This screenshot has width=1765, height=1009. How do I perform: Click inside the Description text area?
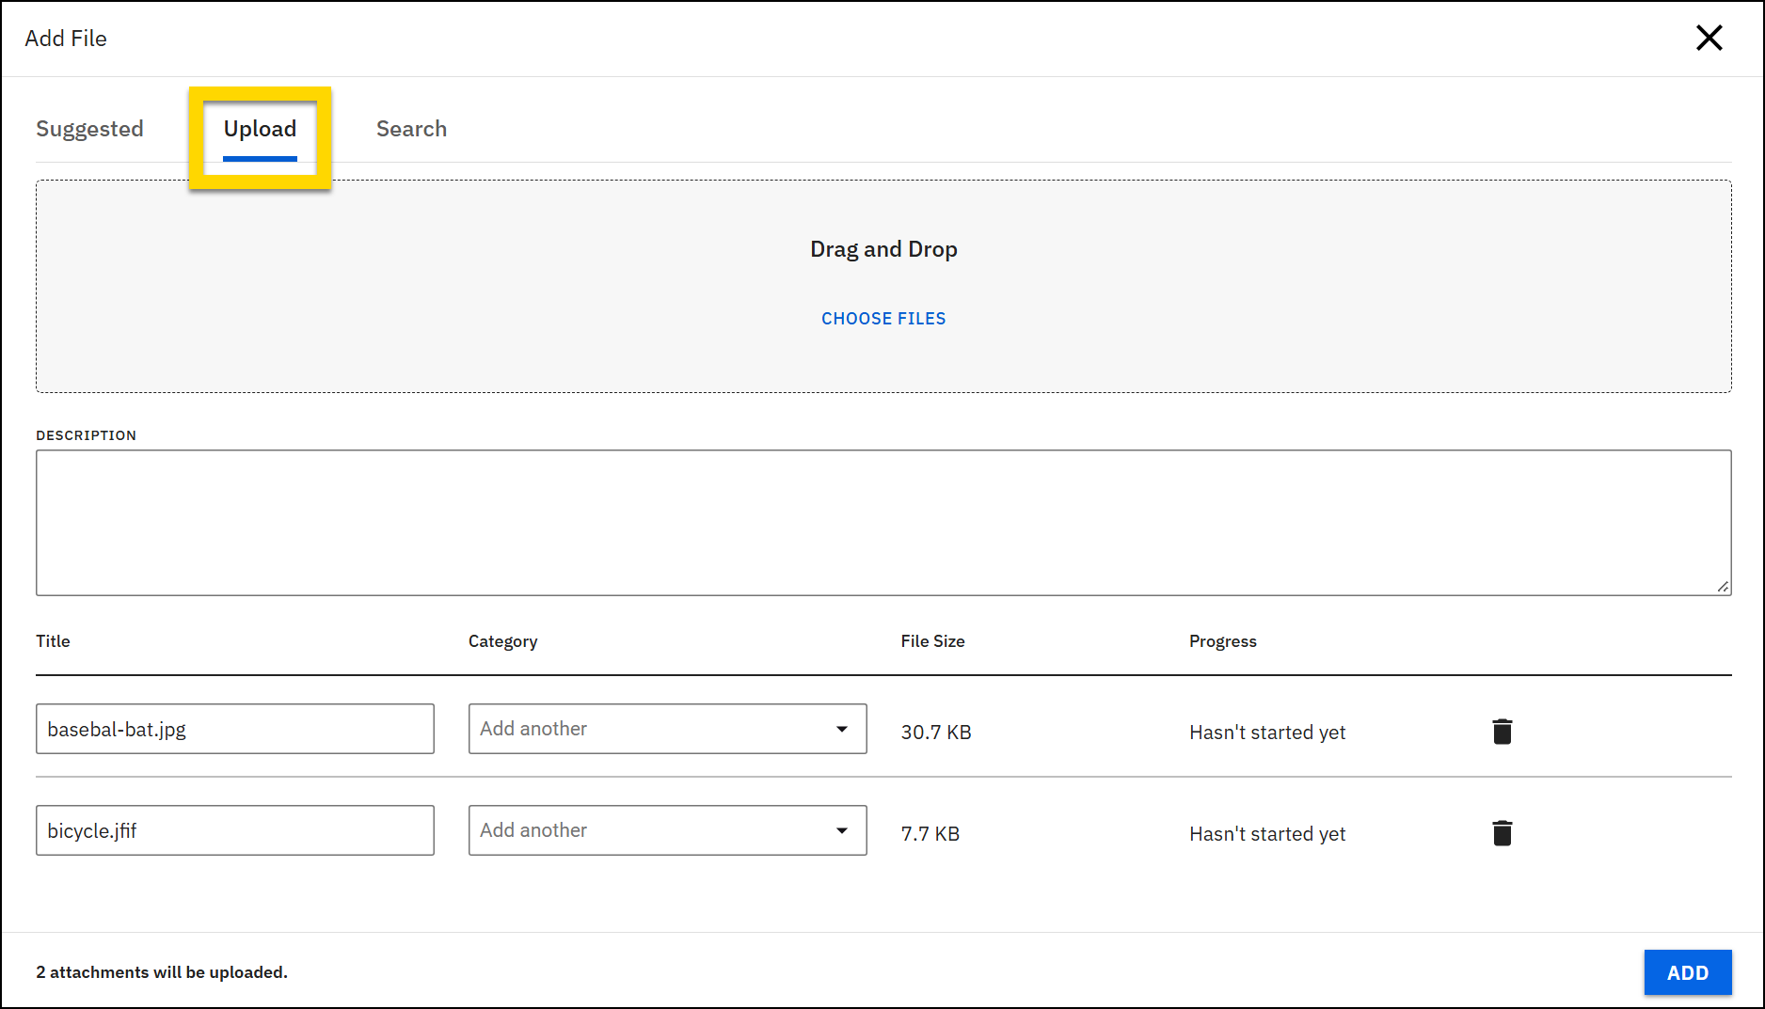(x=882, y=522)
